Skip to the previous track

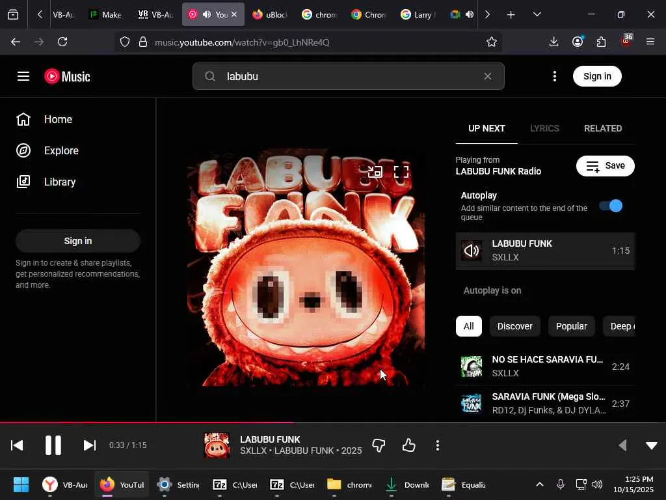pyautogui.click(x=17, y=445)
